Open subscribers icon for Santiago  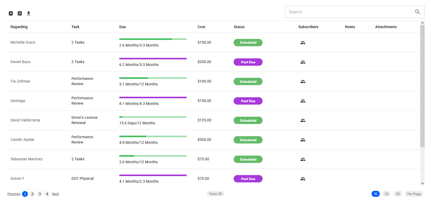[x=303, y=101]
